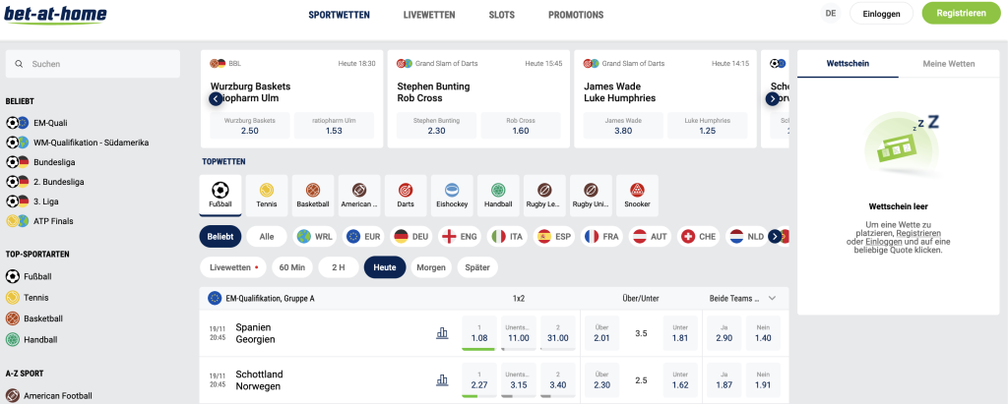Click the green Registrieren button
The width and height of the screenshot is (1008, 404).
962,13
